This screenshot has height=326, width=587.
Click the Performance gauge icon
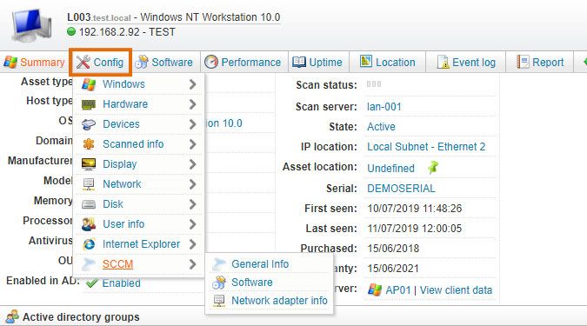[x=211, y=62]
